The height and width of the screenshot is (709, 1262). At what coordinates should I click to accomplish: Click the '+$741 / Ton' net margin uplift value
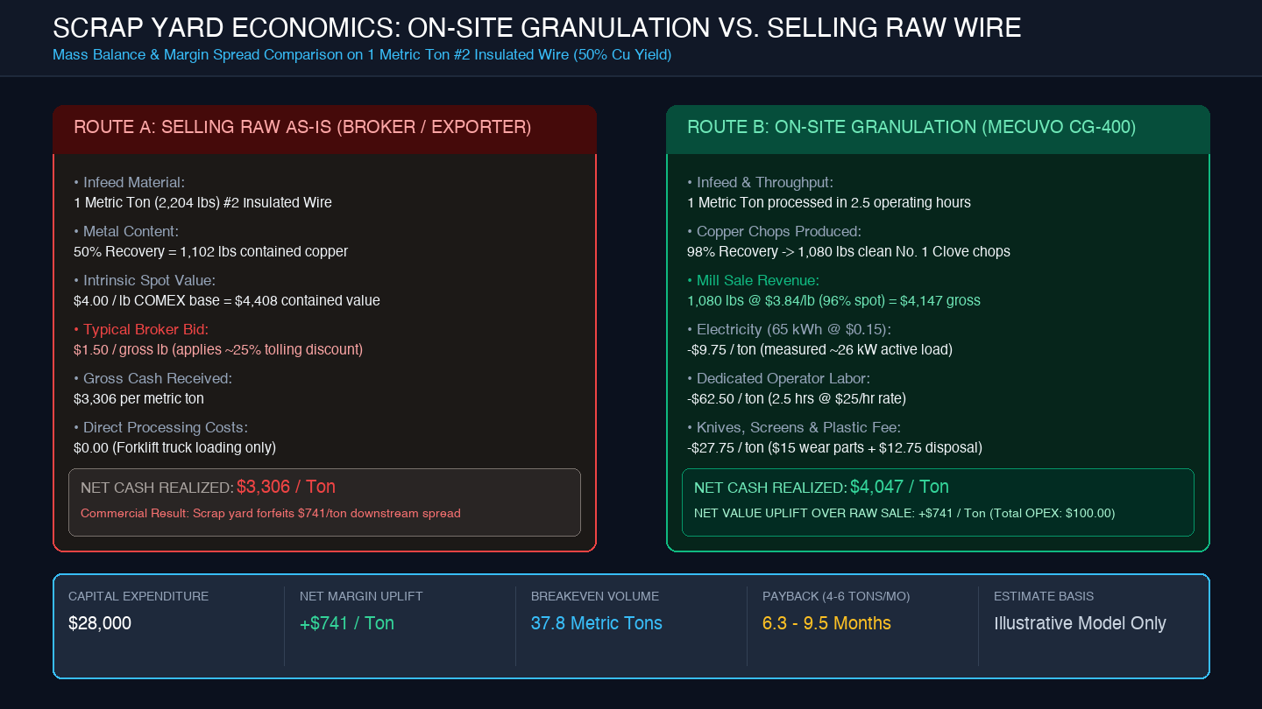(x=347, y=623)
